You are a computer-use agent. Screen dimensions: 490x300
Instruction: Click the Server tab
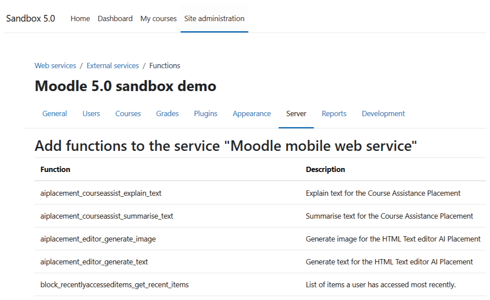pos(296,113)
